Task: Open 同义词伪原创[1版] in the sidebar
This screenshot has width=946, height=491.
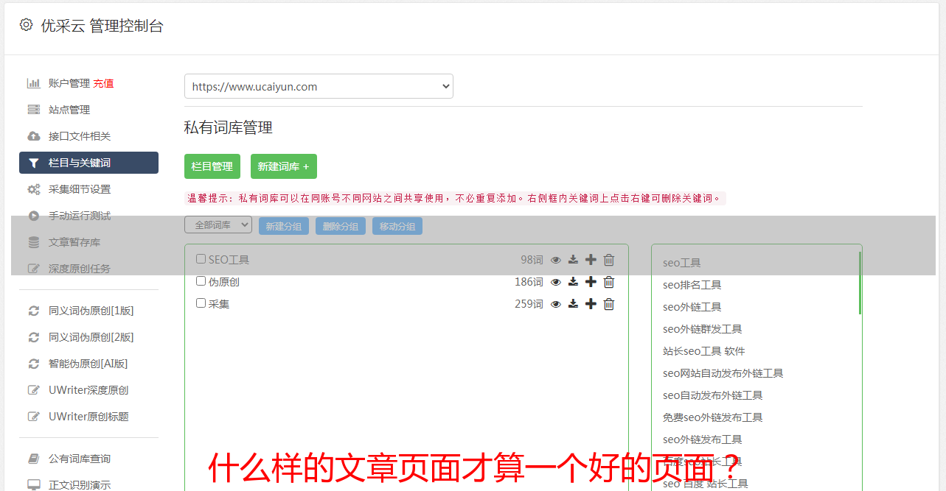Action: point(91,311)
